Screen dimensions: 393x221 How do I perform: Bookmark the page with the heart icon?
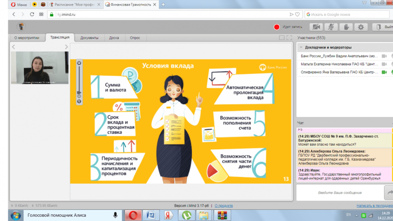297,15
